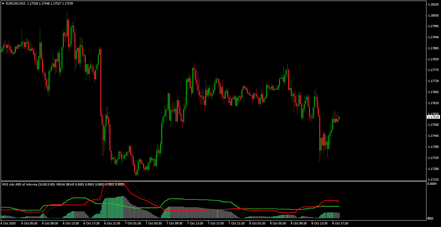Select the latest candle at chart's right end
The height and width of the screenshot is (227, 441).
pos(339,118)
